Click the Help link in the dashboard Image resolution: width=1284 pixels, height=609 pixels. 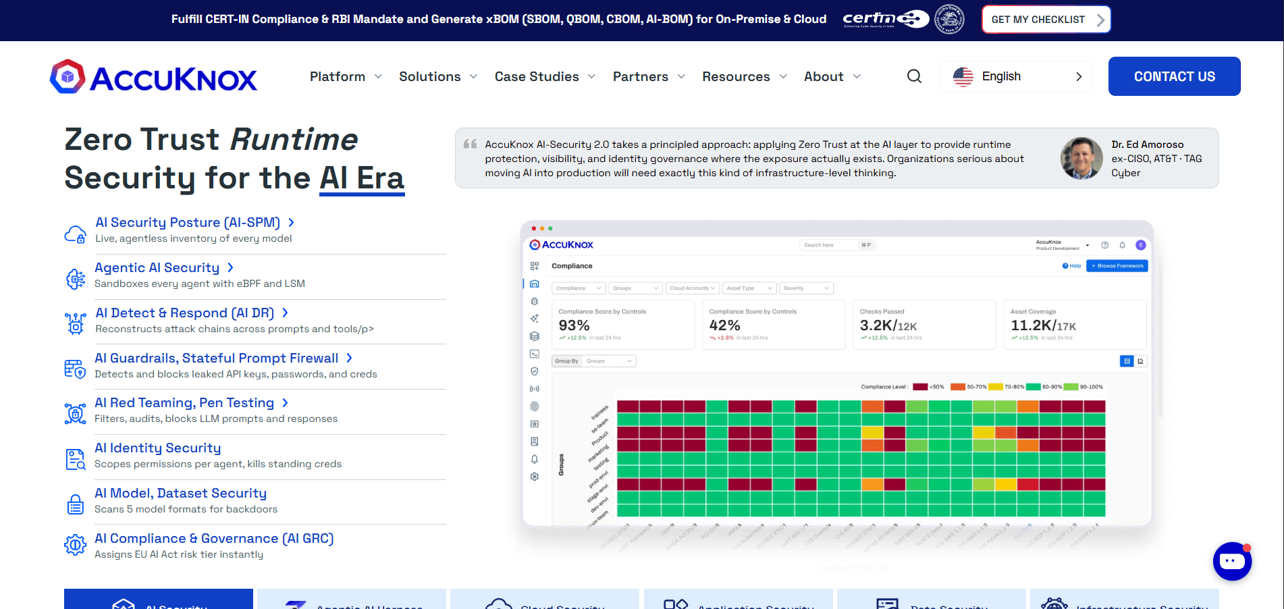(x=1071, y=266)
